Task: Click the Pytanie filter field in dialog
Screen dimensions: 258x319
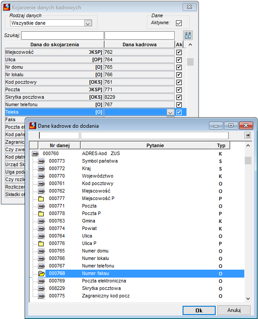Action: [154, 136]
